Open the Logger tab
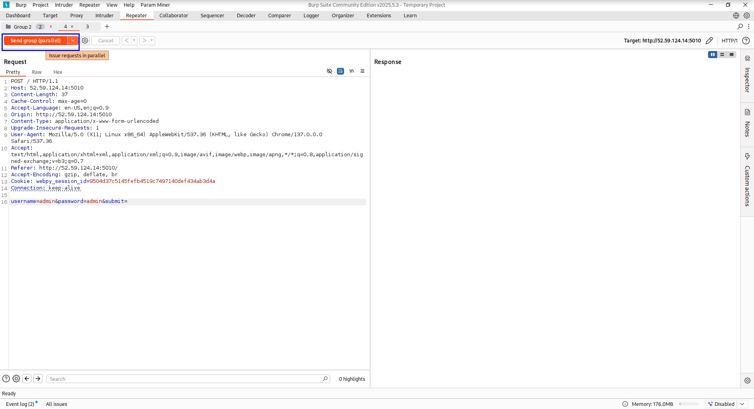Viewport: 754px width, 409px height. [311, 16]
